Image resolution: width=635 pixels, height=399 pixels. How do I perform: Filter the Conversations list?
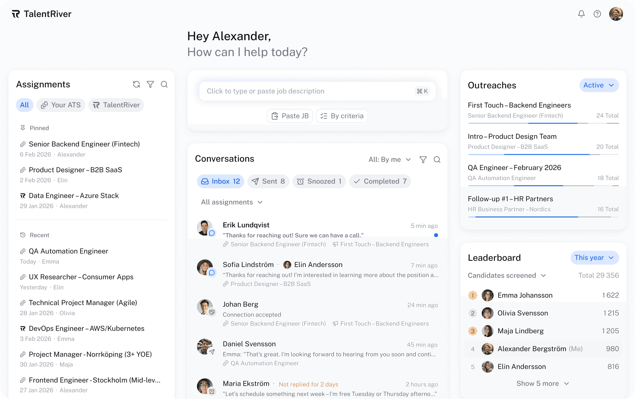(423, 159)
